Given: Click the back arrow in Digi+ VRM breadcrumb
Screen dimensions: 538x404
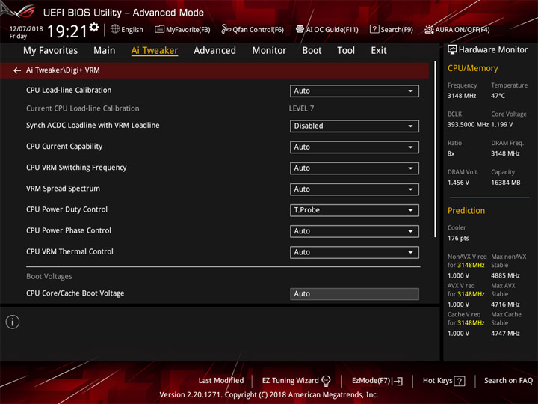Looking at the screenshot, I should pos(17,70).
